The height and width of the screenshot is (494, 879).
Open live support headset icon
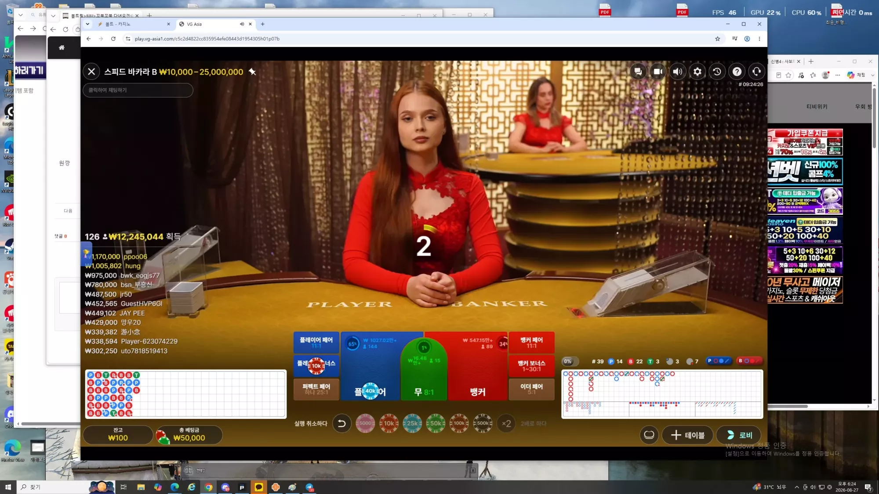click(x=756, y=72)
